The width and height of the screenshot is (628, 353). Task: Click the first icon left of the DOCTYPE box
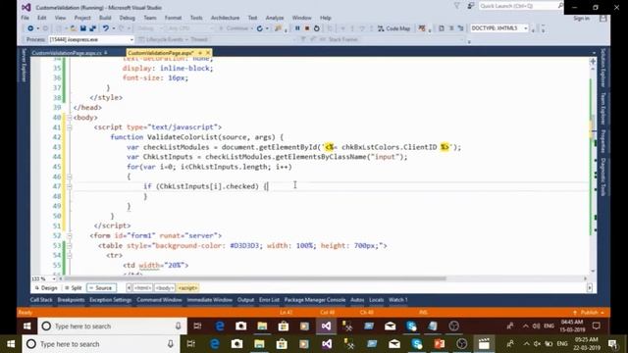coord(441,28)
